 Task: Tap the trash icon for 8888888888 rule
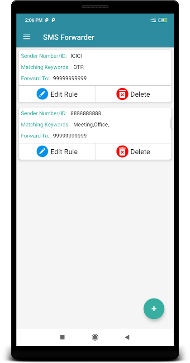[122, 152]
